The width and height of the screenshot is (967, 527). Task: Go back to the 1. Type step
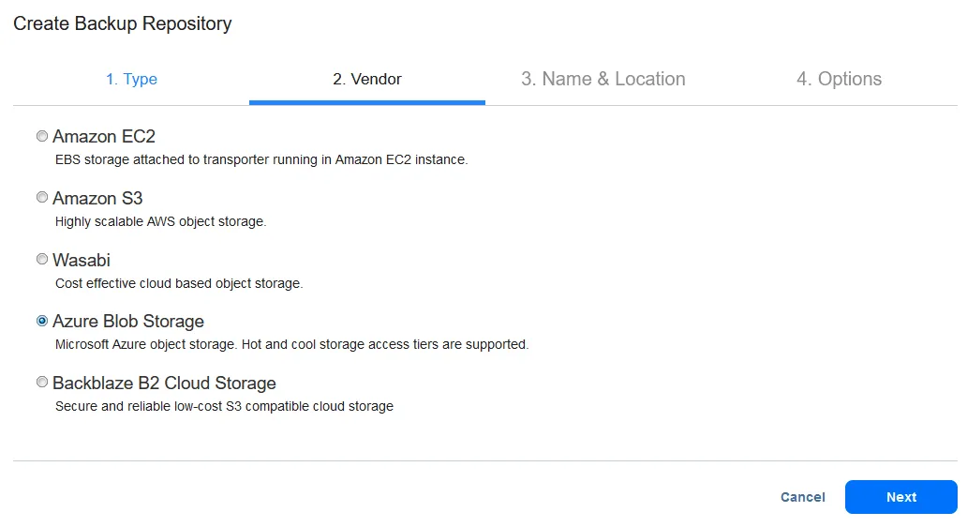click(131, 80)
